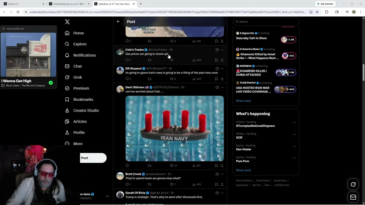The height and width of the screenshot is (205, 365).
Task: Bookmark Dark Oblivion post
Action: [216, 165]
